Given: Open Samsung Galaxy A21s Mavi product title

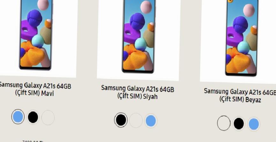Looking at the screenshot, I should click(x=35, y=89).
